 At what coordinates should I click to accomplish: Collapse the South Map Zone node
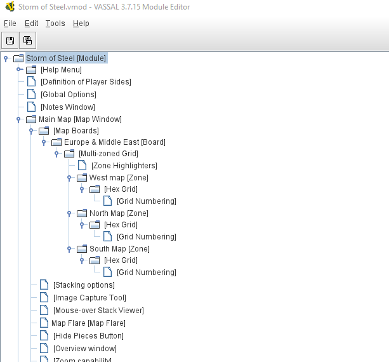pos(69,249)
